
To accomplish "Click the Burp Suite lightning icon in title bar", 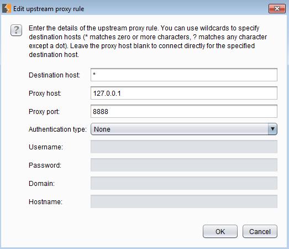I will (7, 9).
